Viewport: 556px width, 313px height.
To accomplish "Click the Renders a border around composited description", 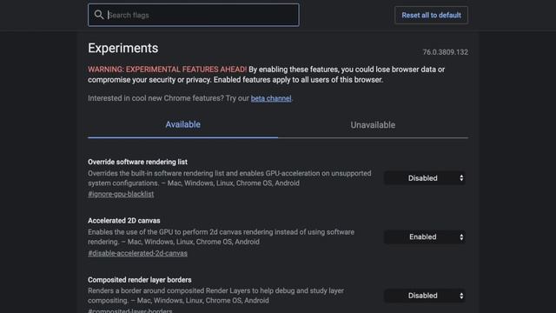I will (216, 296).
